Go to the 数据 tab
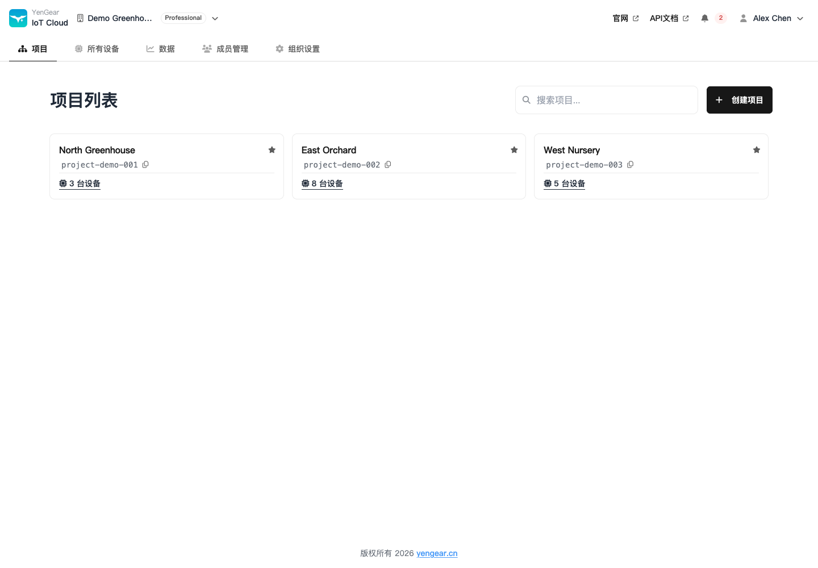 point(160,49)
